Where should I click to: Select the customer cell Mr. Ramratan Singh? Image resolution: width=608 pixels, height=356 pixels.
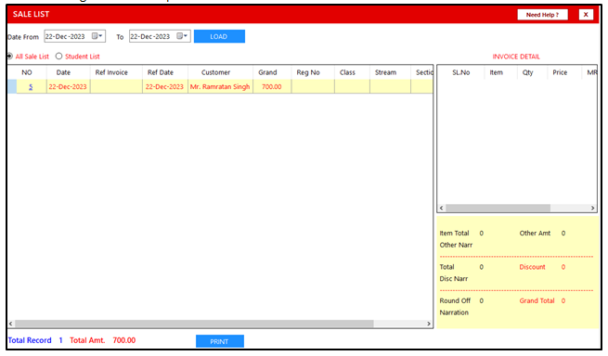[220, 87]
